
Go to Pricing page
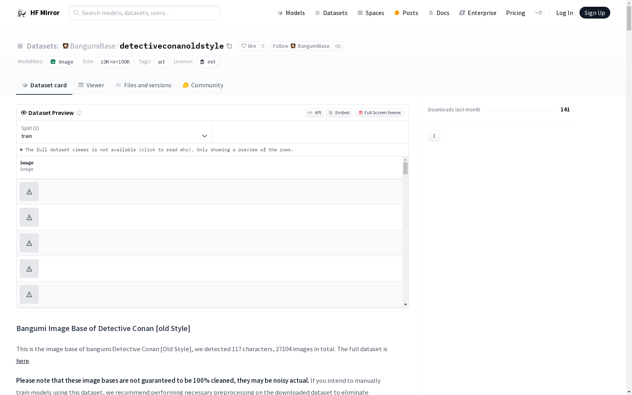click(515, 13)
